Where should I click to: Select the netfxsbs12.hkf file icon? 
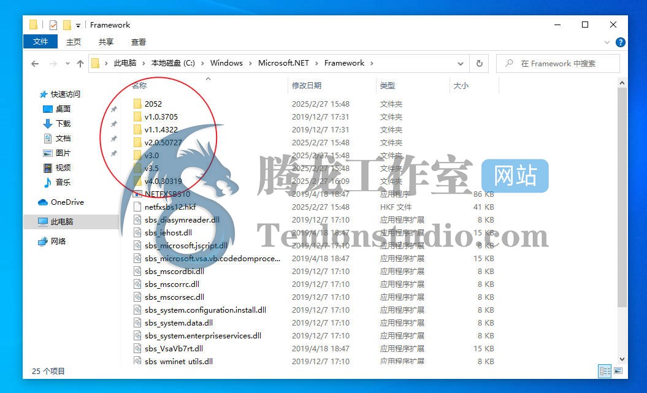point(137,207)
